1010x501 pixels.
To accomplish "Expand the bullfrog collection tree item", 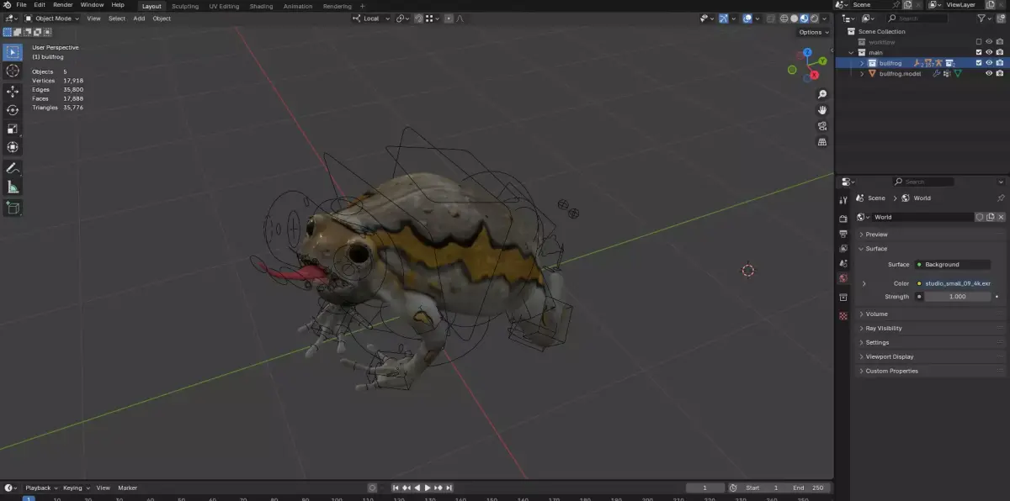I will tap(862, 62).
